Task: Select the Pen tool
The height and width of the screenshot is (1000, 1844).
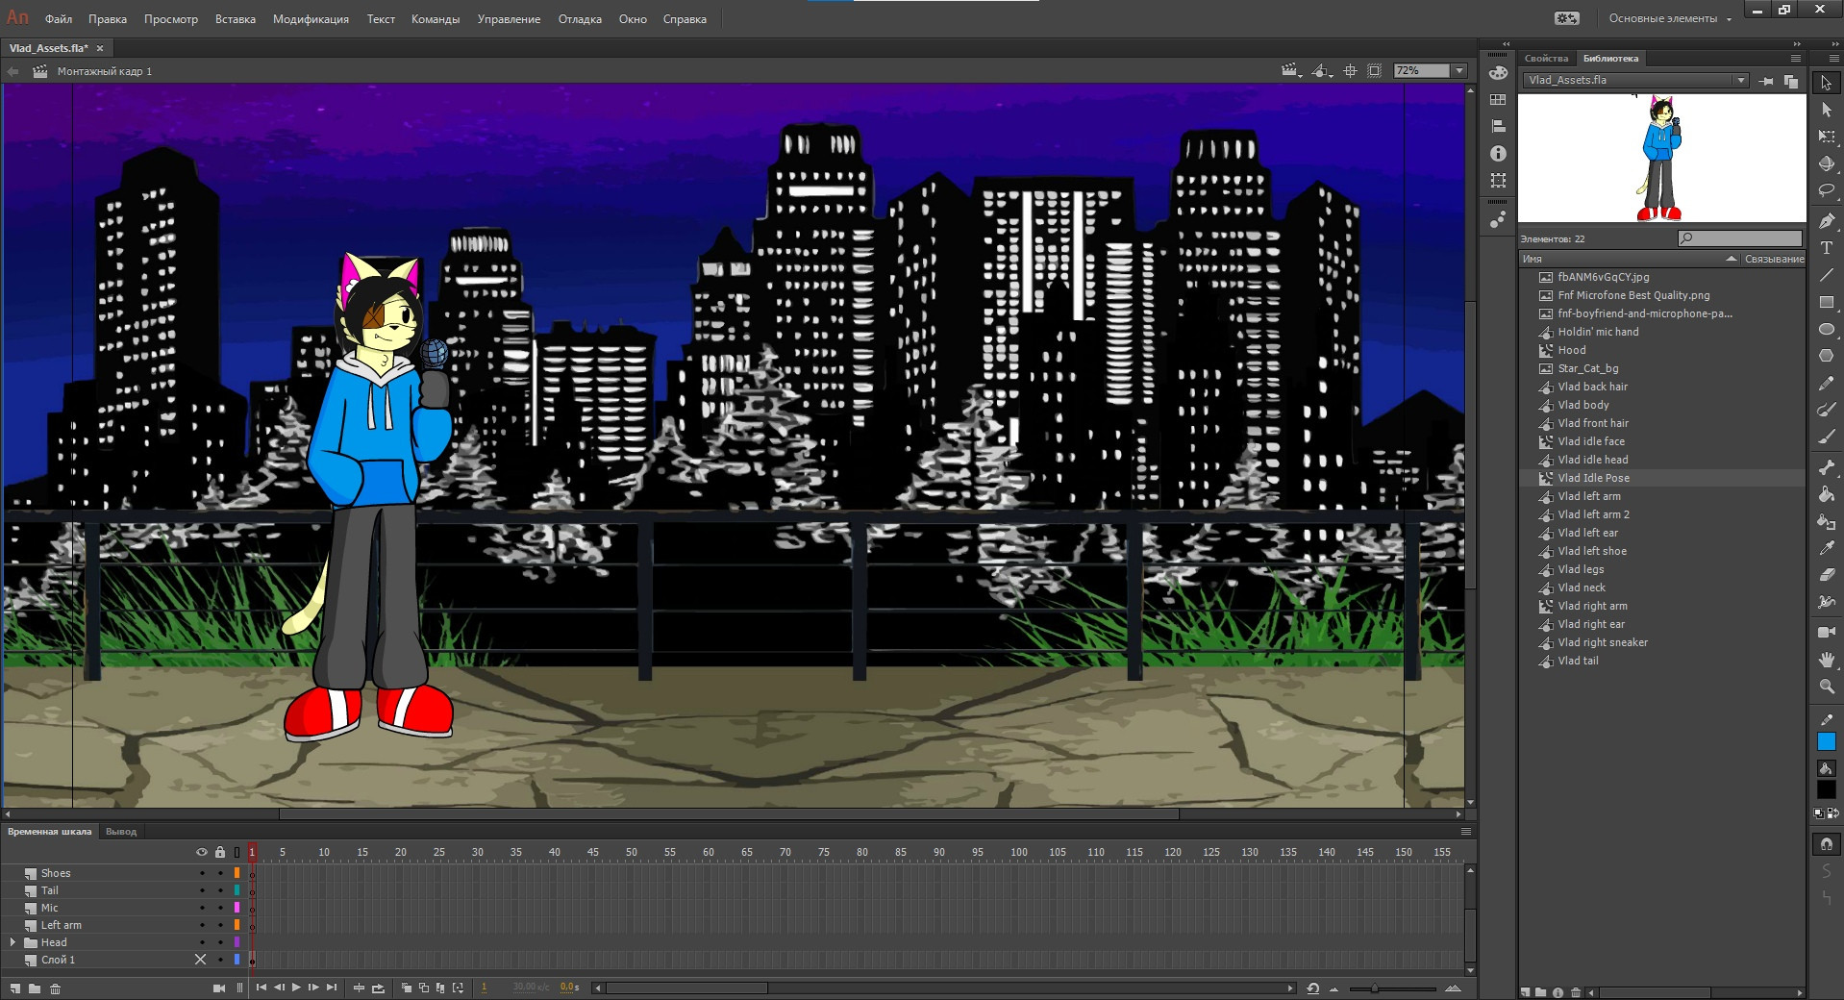Action: [x=1826, y=220]
